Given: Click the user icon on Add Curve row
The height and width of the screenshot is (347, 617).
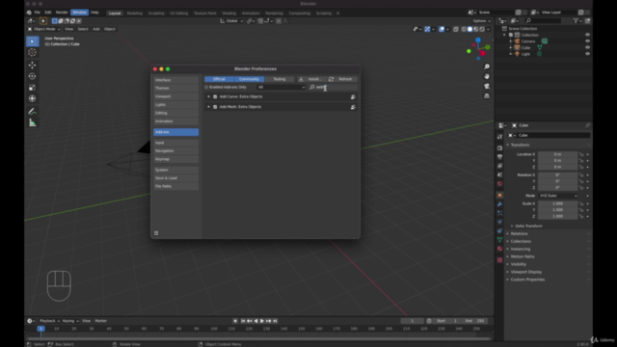Looking at the screenshot, I should pos(353,96).
